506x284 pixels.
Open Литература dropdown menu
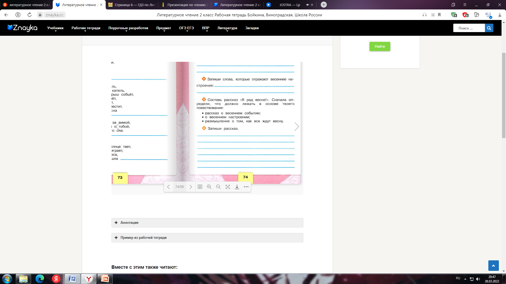point(227,28)
